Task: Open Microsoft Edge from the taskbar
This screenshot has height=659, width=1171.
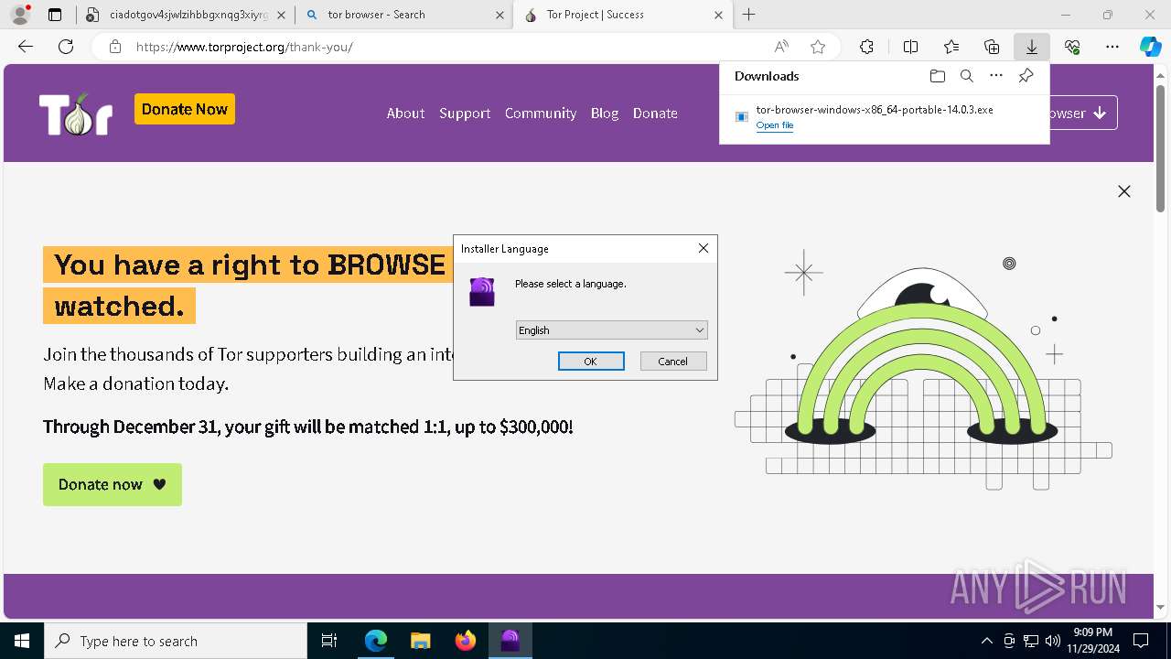Action: [376, 641]
